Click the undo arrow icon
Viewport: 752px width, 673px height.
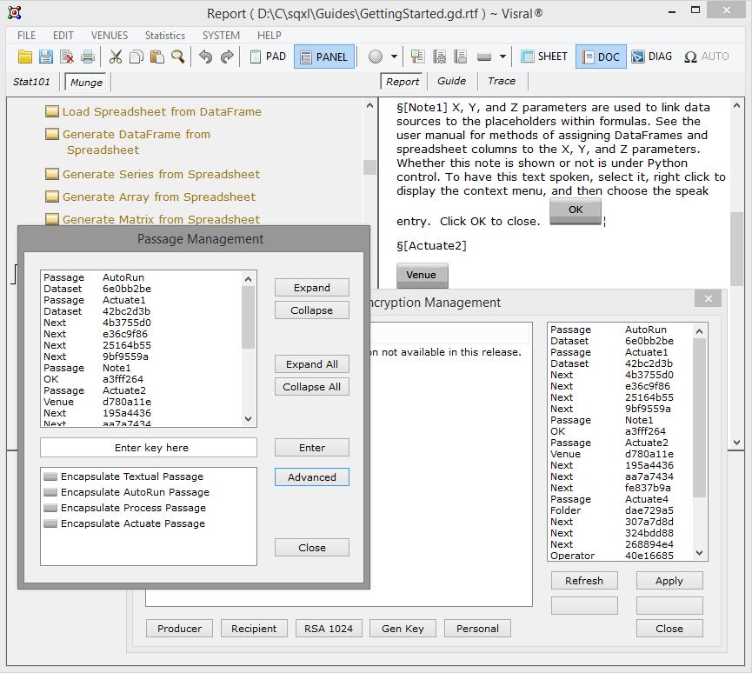(205, 57)
